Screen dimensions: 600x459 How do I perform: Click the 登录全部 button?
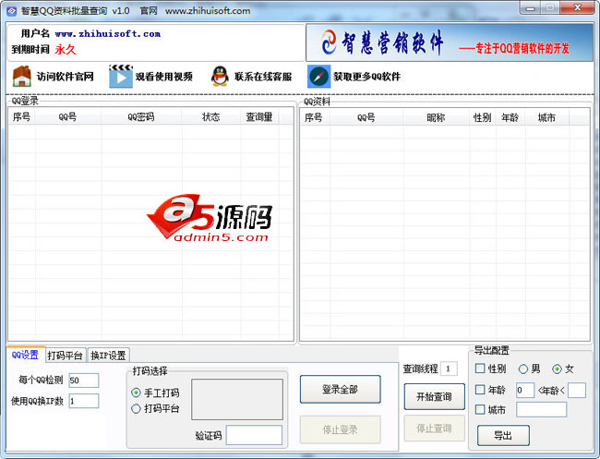pos(341,390)
